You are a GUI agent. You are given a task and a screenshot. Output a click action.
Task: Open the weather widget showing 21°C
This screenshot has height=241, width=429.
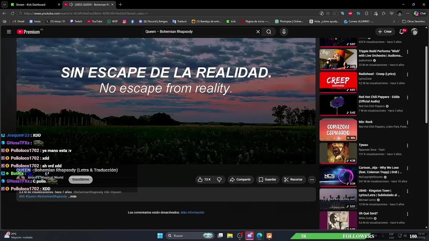(x=18, y=236)
